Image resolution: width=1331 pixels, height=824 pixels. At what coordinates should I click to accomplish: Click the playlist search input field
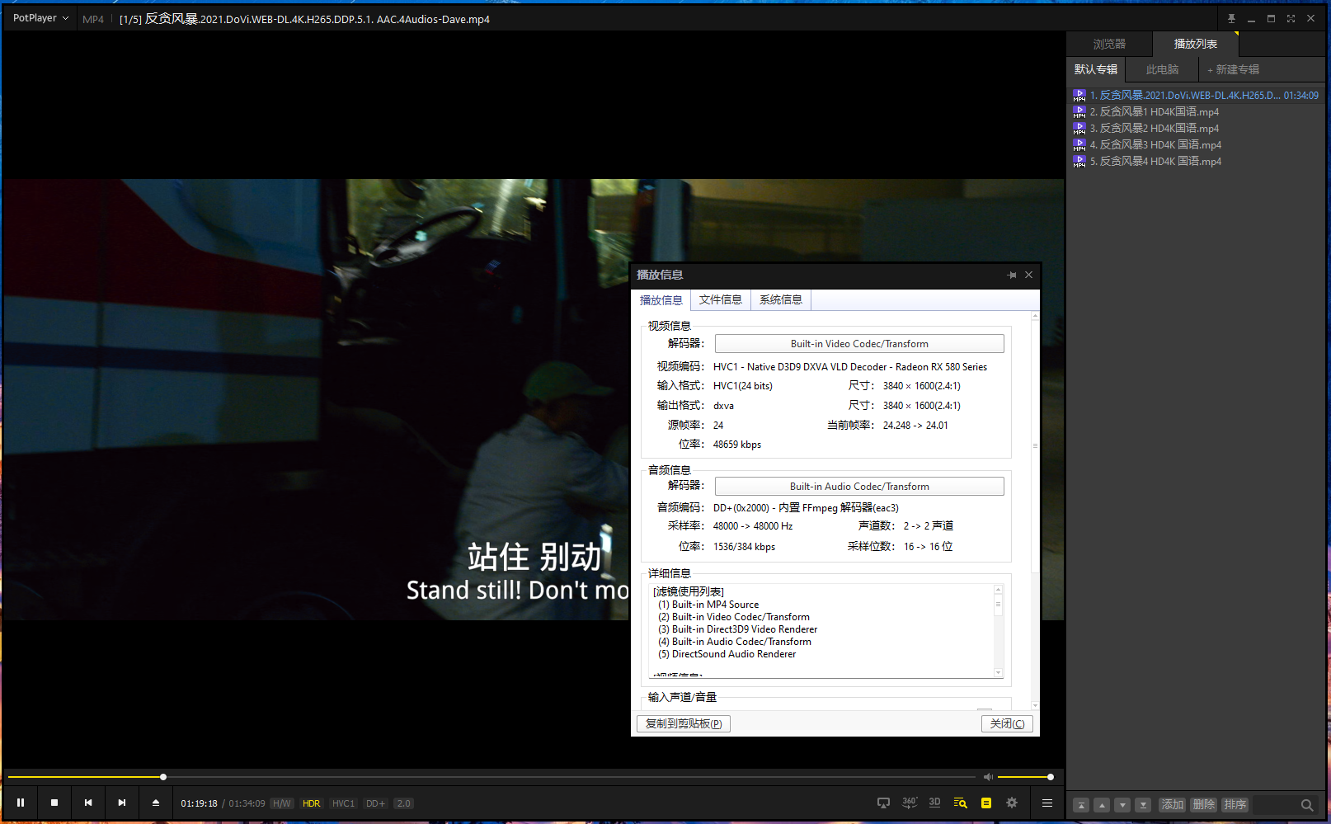coord(1275,805)
